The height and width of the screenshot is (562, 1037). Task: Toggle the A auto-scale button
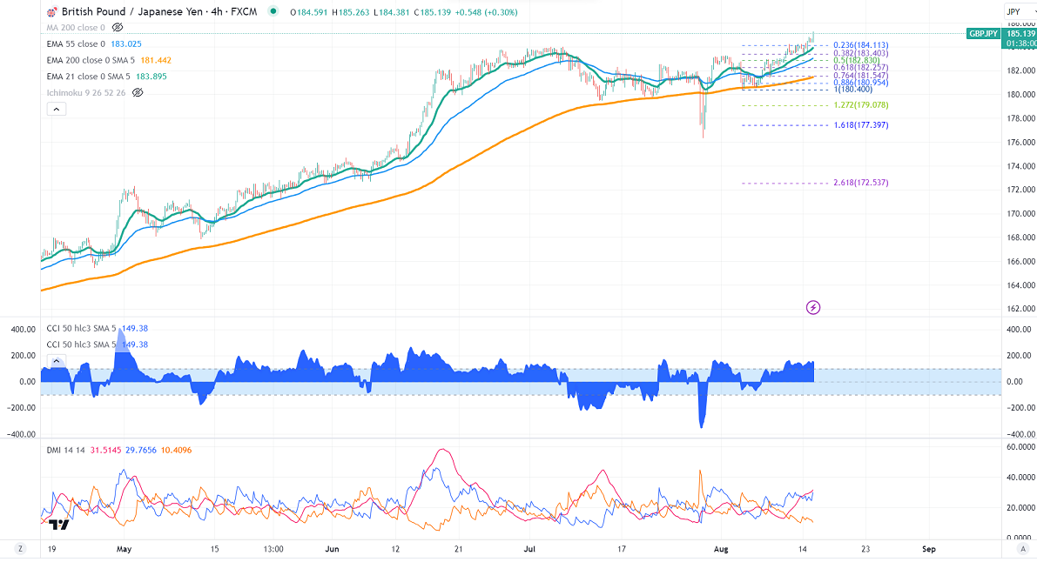(1025, 549)
